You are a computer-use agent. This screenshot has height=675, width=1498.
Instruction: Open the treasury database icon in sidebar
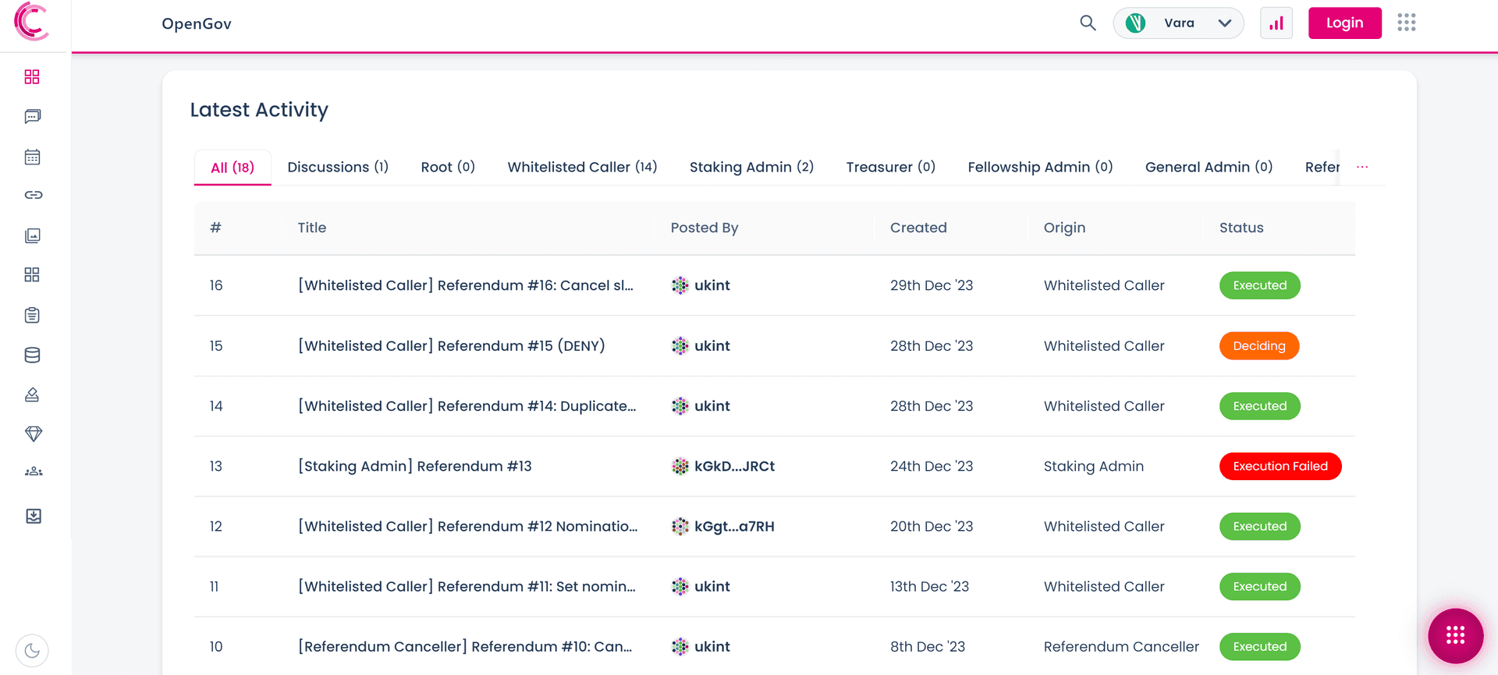click(32, 355)
